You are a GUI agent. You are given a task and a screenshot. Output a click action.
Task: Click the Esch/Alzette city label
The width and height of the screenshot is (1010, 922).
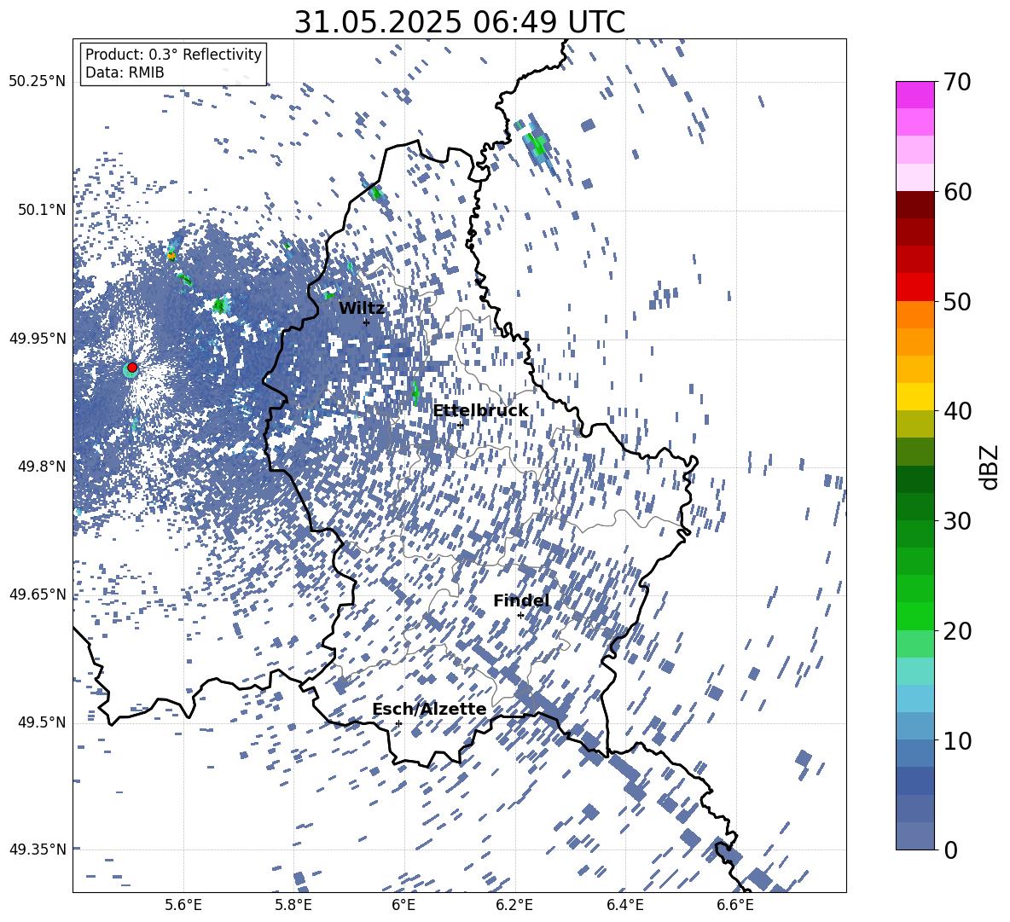click(429, 709)
